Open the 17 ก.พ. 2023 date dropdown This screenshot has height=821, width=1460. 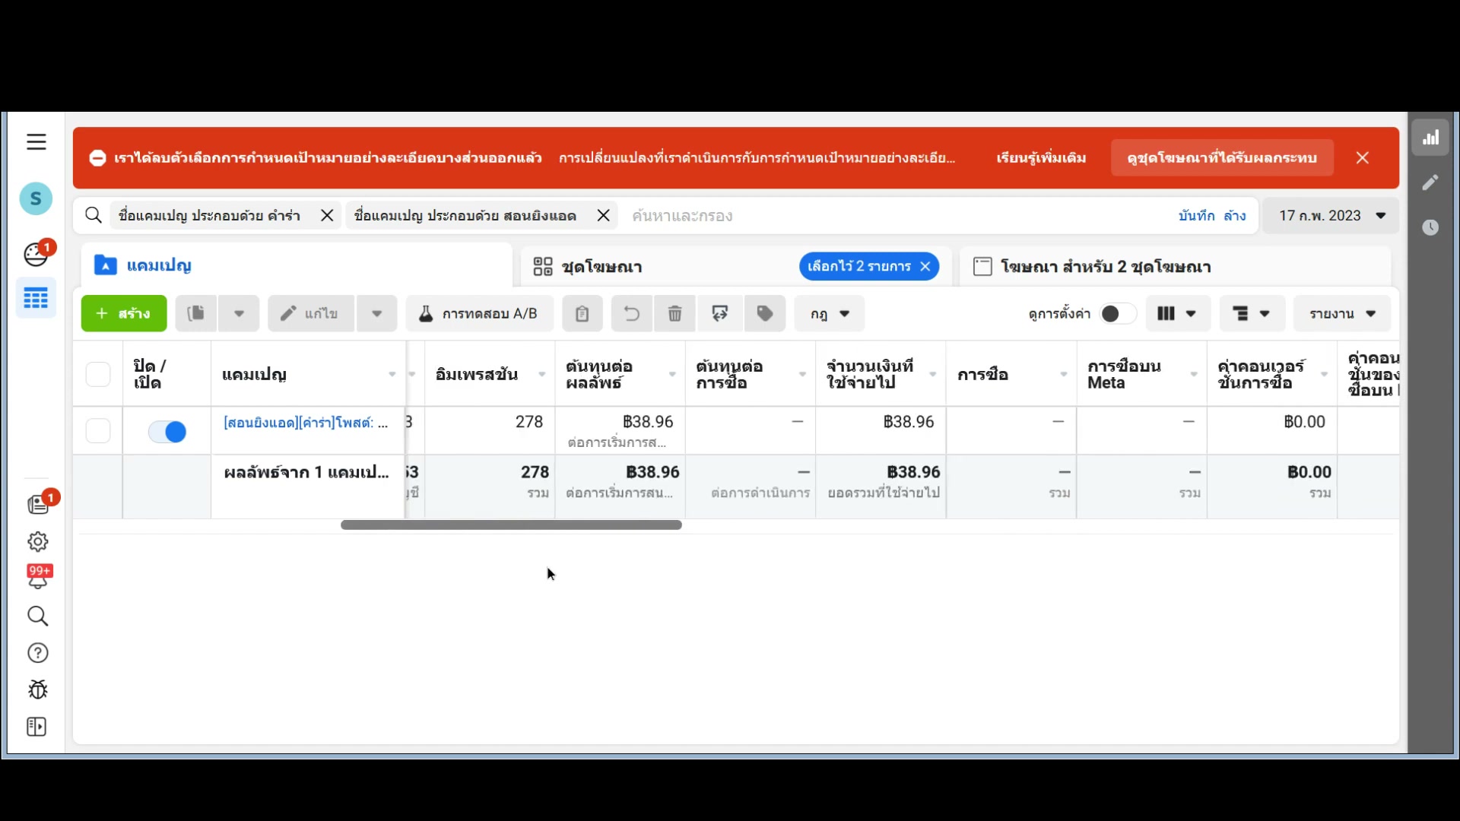[1331, 216]
